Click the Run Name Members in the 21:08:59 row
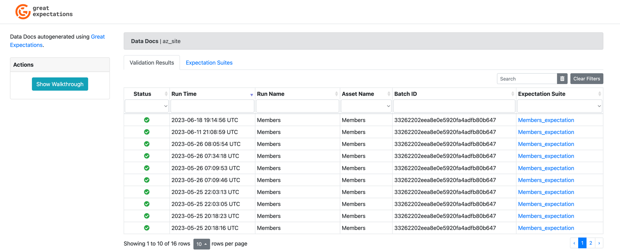This screenshot has height=252, width=620. 269,132
